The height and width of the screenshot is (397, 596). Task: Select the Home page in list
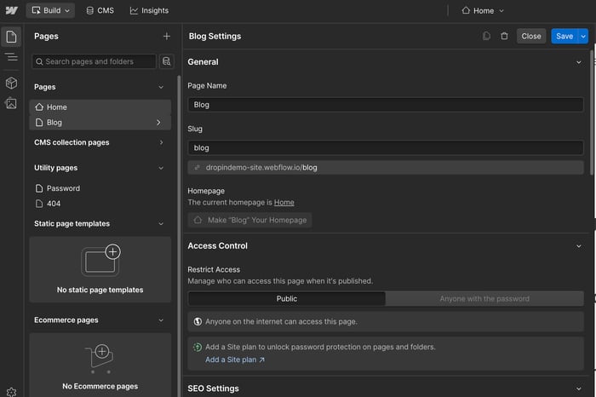100,107
